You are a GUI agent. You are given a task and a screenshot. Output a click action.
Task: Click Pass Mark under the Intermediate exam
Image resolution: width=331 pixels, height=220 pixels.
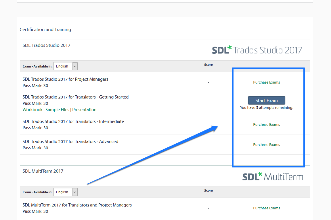pyautogui.click(x=35, y=128)
